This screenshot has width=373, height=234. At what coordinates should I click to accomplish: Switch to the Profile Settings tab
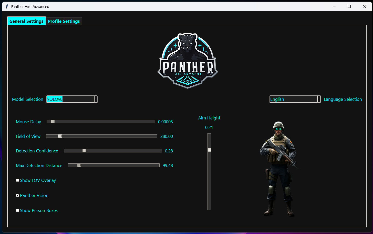click(64, 21)
